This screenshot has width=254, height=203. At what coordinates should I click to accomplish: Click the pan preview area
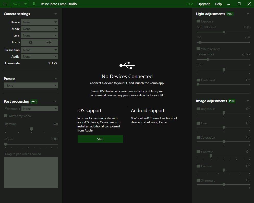(x=31, y=172)
